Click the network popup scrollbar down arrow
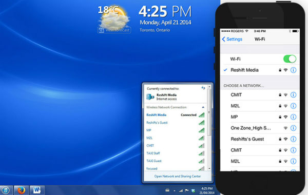 (x=209, y=168)
